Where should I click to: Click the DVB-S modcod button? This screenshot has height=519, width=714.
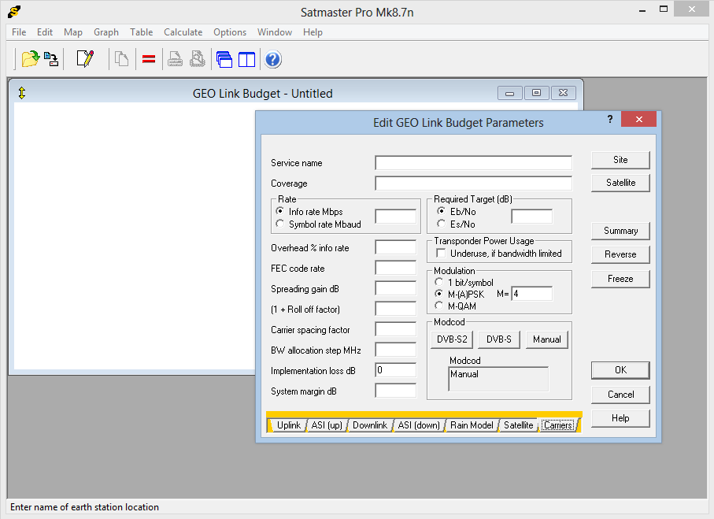point(498,340)
